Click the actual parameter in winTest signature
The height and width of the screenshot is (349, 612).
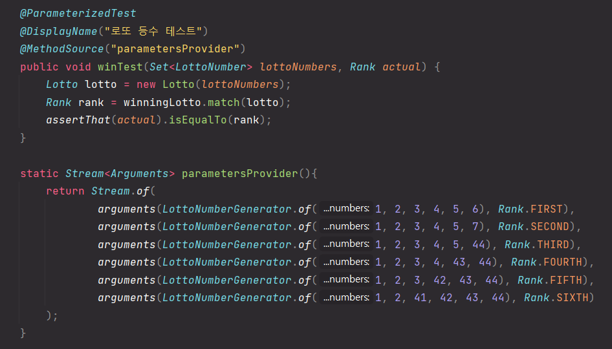pyautogui.click(x=402, y=67)
